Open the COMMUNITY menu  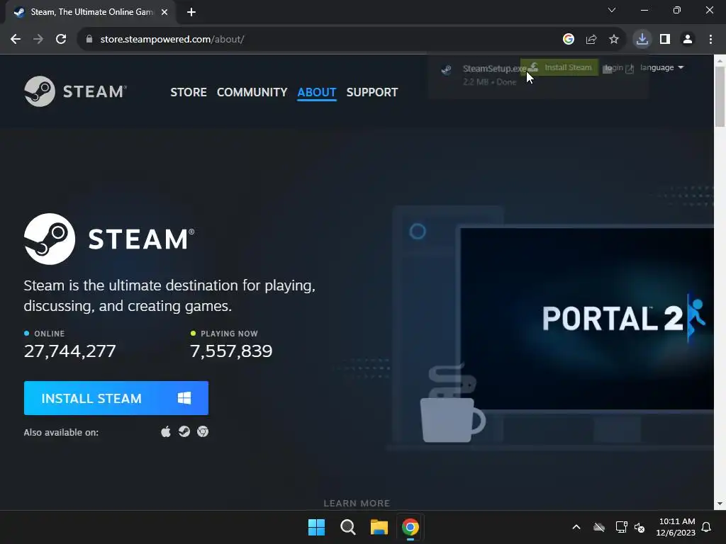(x=252, y=92)
